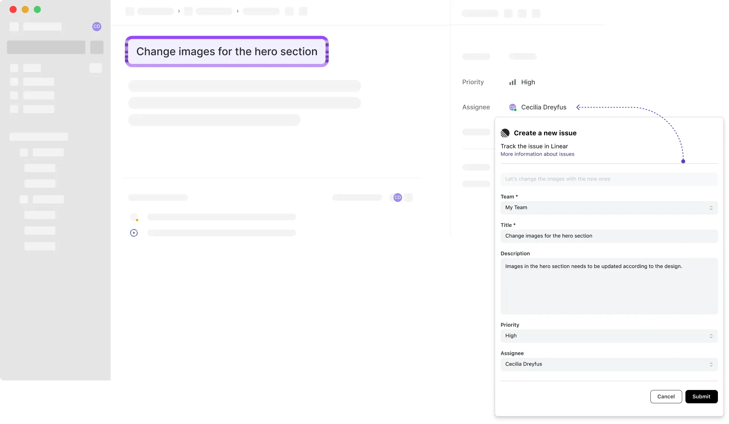Open the Priority dropdown set to High
729x424 pixels.
(609, 336)
